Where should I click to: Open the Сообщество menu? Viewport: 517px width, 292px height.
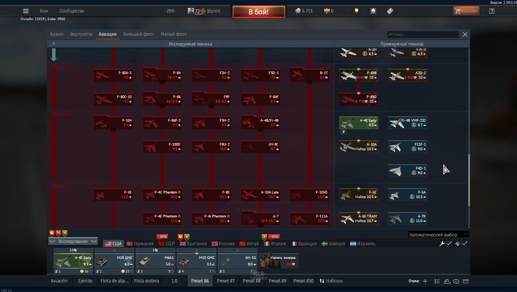coord(72,11)
